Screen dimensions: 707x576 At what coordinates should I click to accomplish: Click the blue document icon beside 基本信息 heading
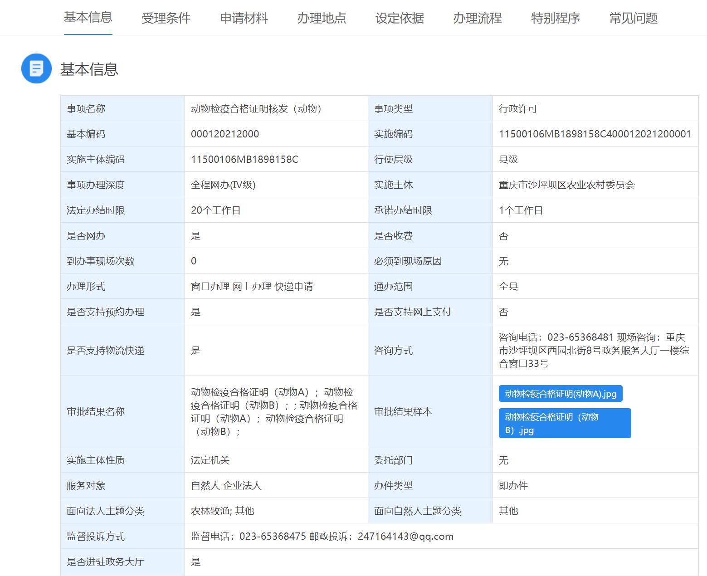tap(36, 69)
